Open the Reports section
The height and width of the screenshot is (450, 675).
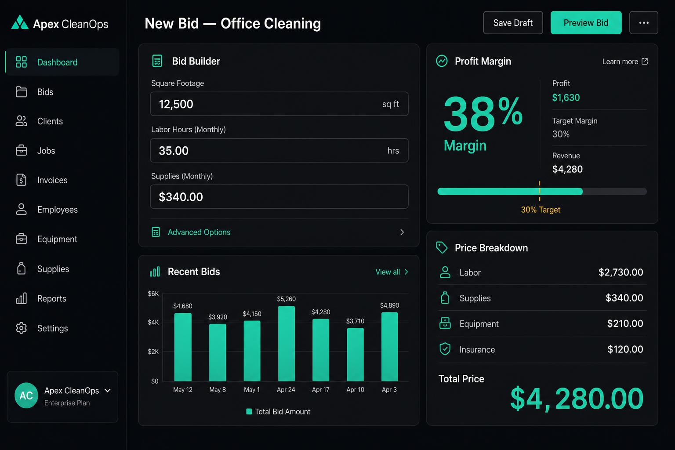click(x=62, y=298)
